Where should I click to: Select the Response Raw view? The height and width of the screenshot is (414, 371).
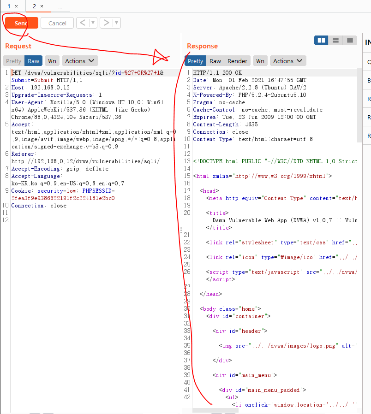coord(215,61)
